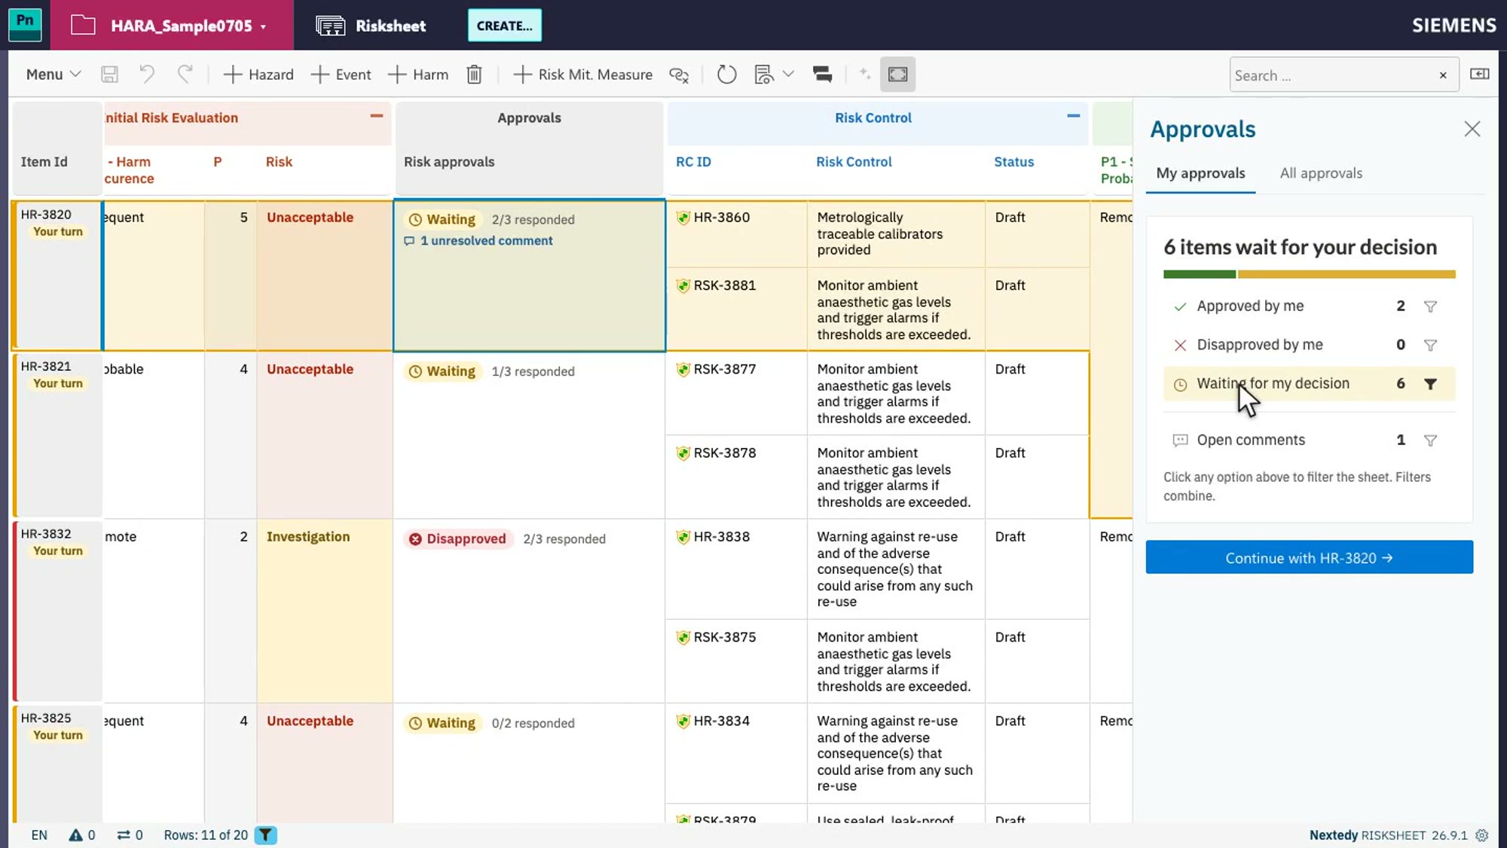Add a Risk Mit. Measure

pos(582,75)
